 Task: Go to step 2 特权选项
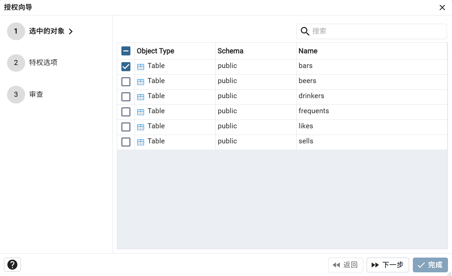[43, 63]
